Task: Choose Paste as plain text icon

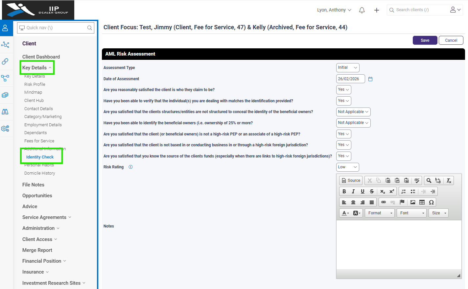Action: coord(397,181)
